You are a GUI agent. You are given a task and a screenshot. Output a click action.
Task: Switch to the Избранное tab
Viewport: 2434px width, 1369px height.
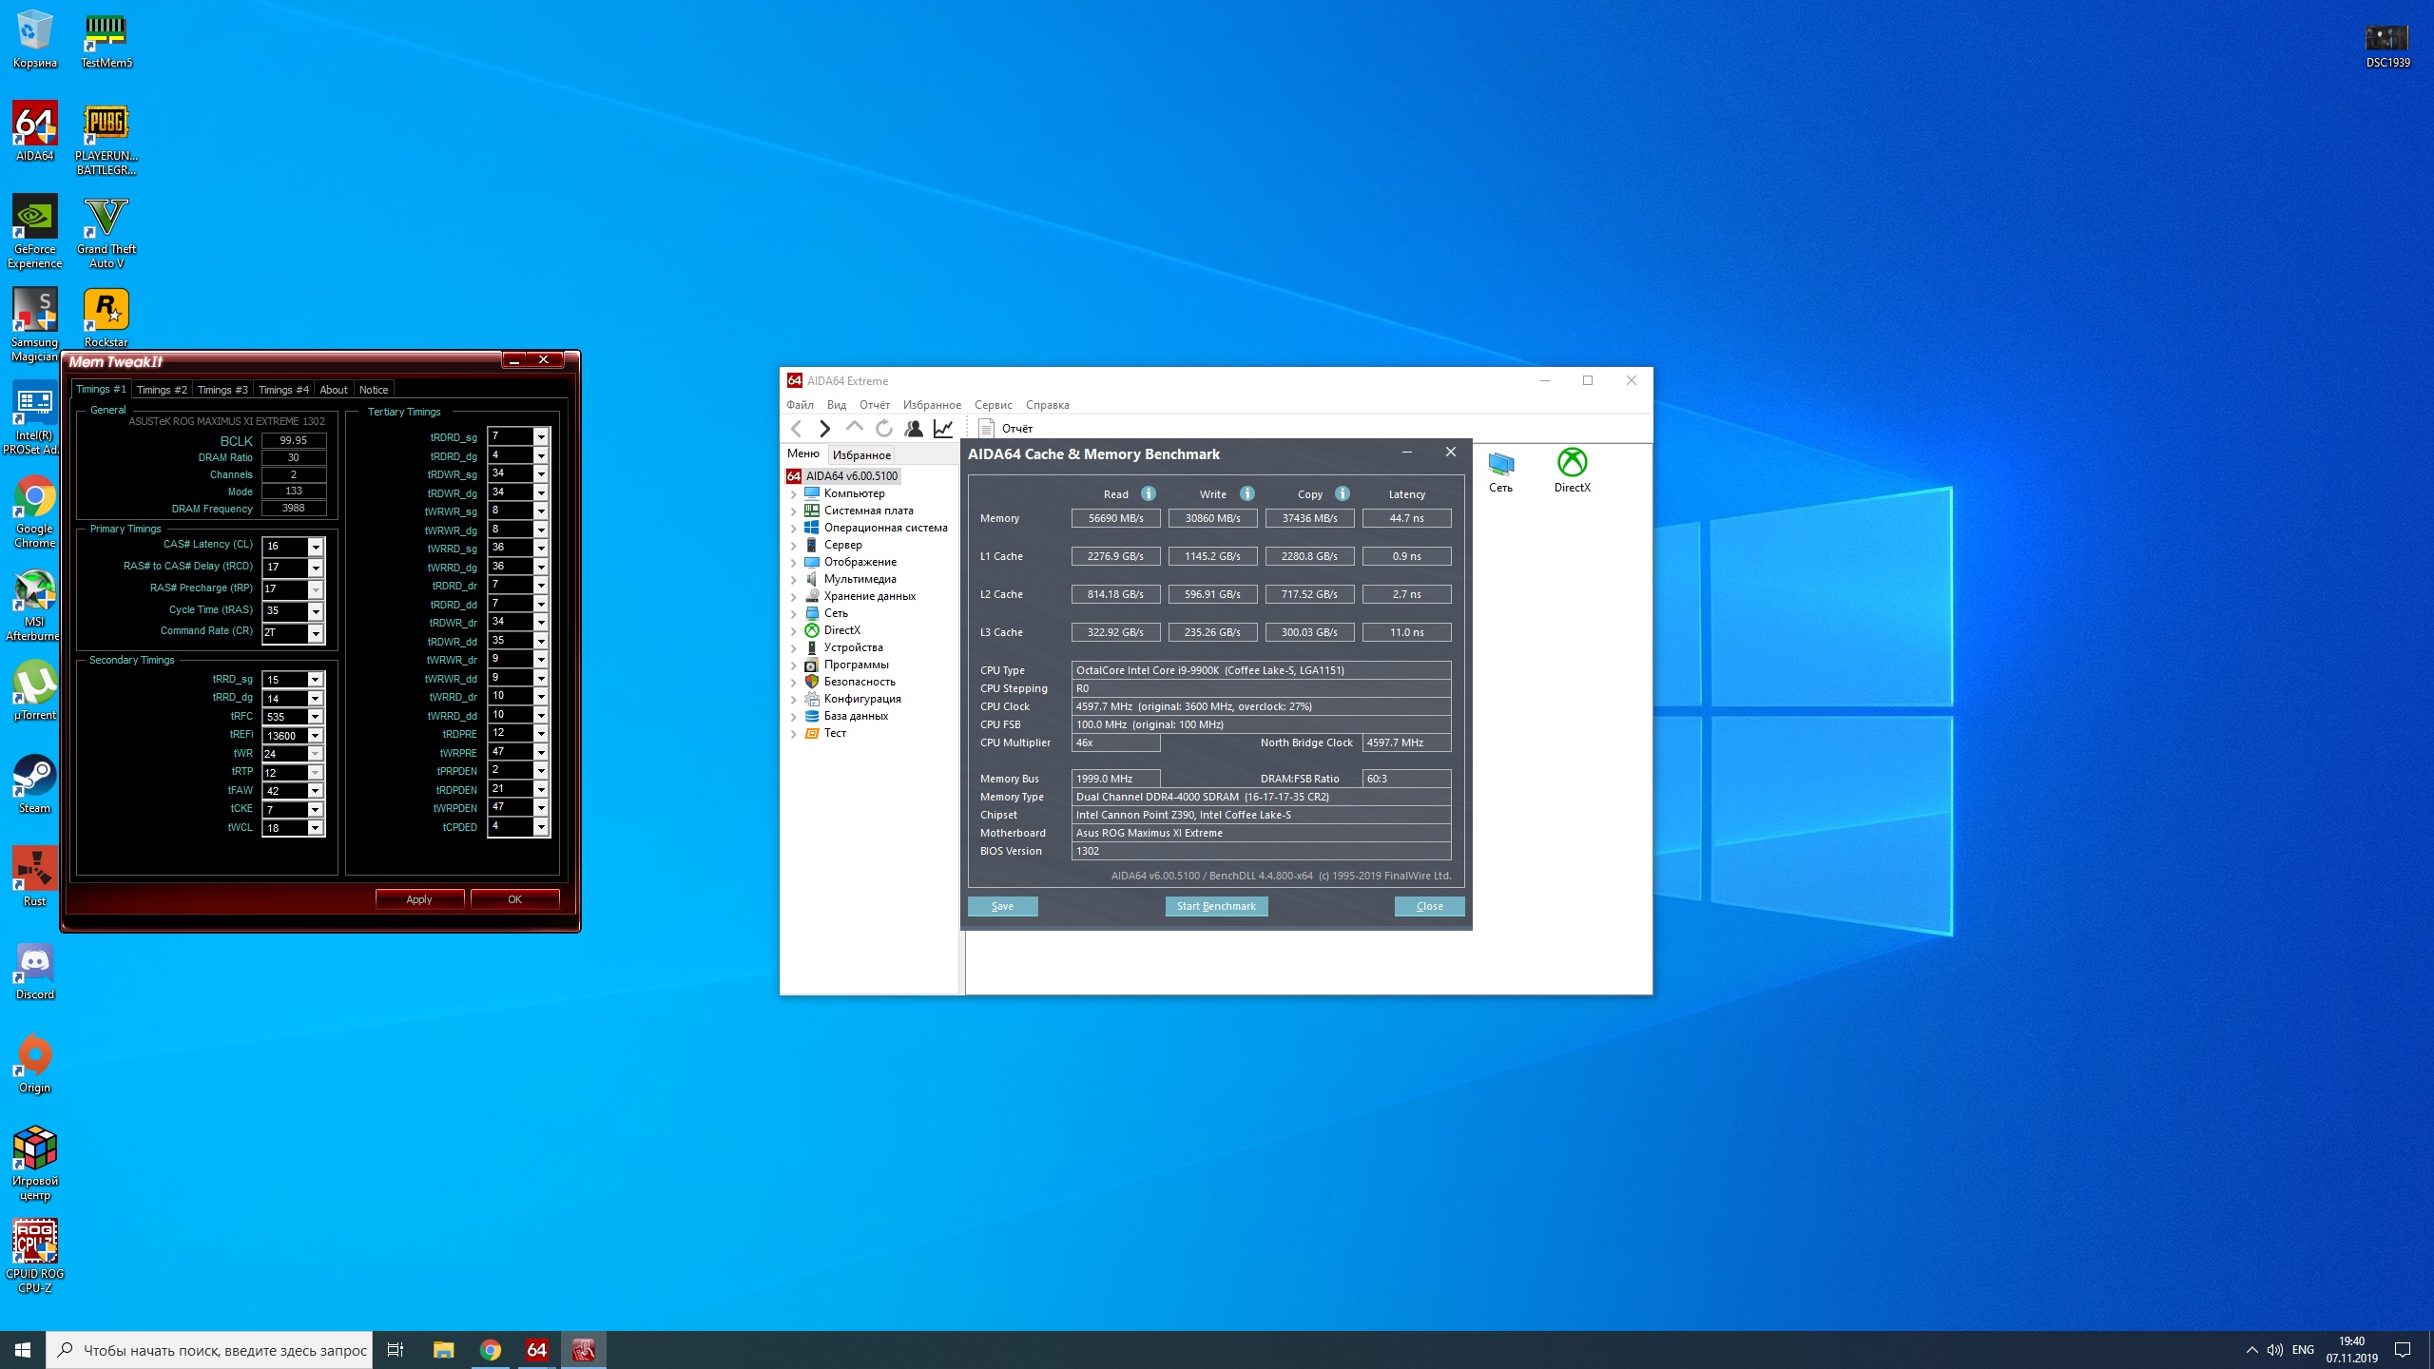(x=861, y=455)
